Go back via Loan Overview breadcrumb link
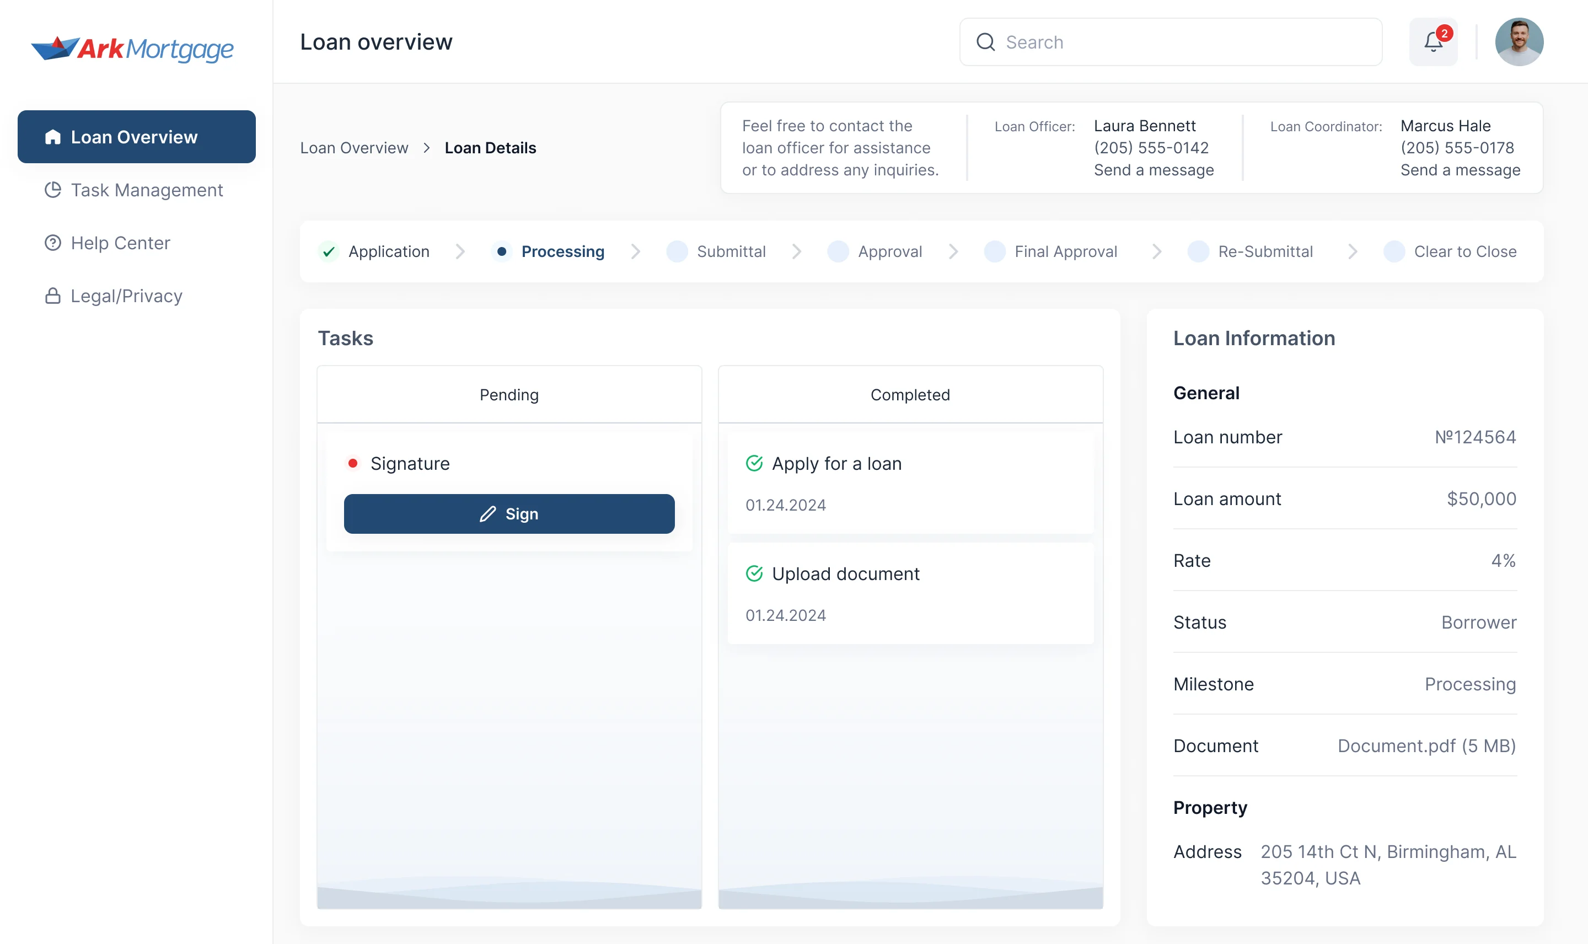The height and width of the screenshot is (944, 1588). (x=353, y=148)
